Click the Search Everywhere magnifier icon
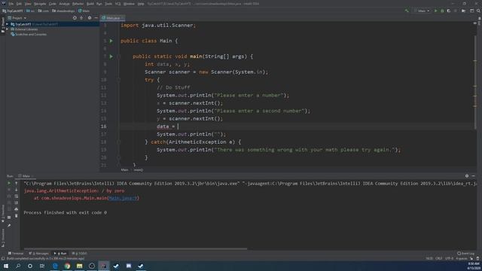The image size is (482, 271). pyautogui.click(x=478, y=11)
